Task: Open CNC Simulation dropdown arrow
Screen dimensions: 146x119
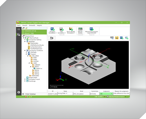Action: pyautogui.click(x=65, y=33)
